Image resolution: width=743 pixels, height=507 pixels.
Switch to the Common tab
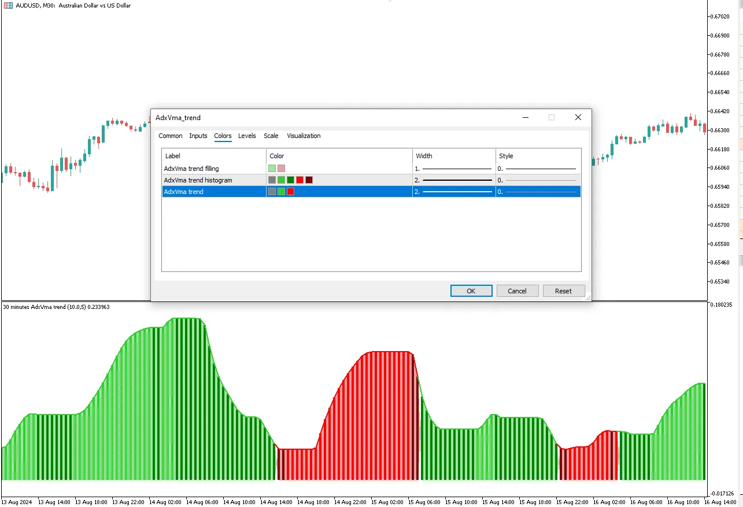point(171,136)
